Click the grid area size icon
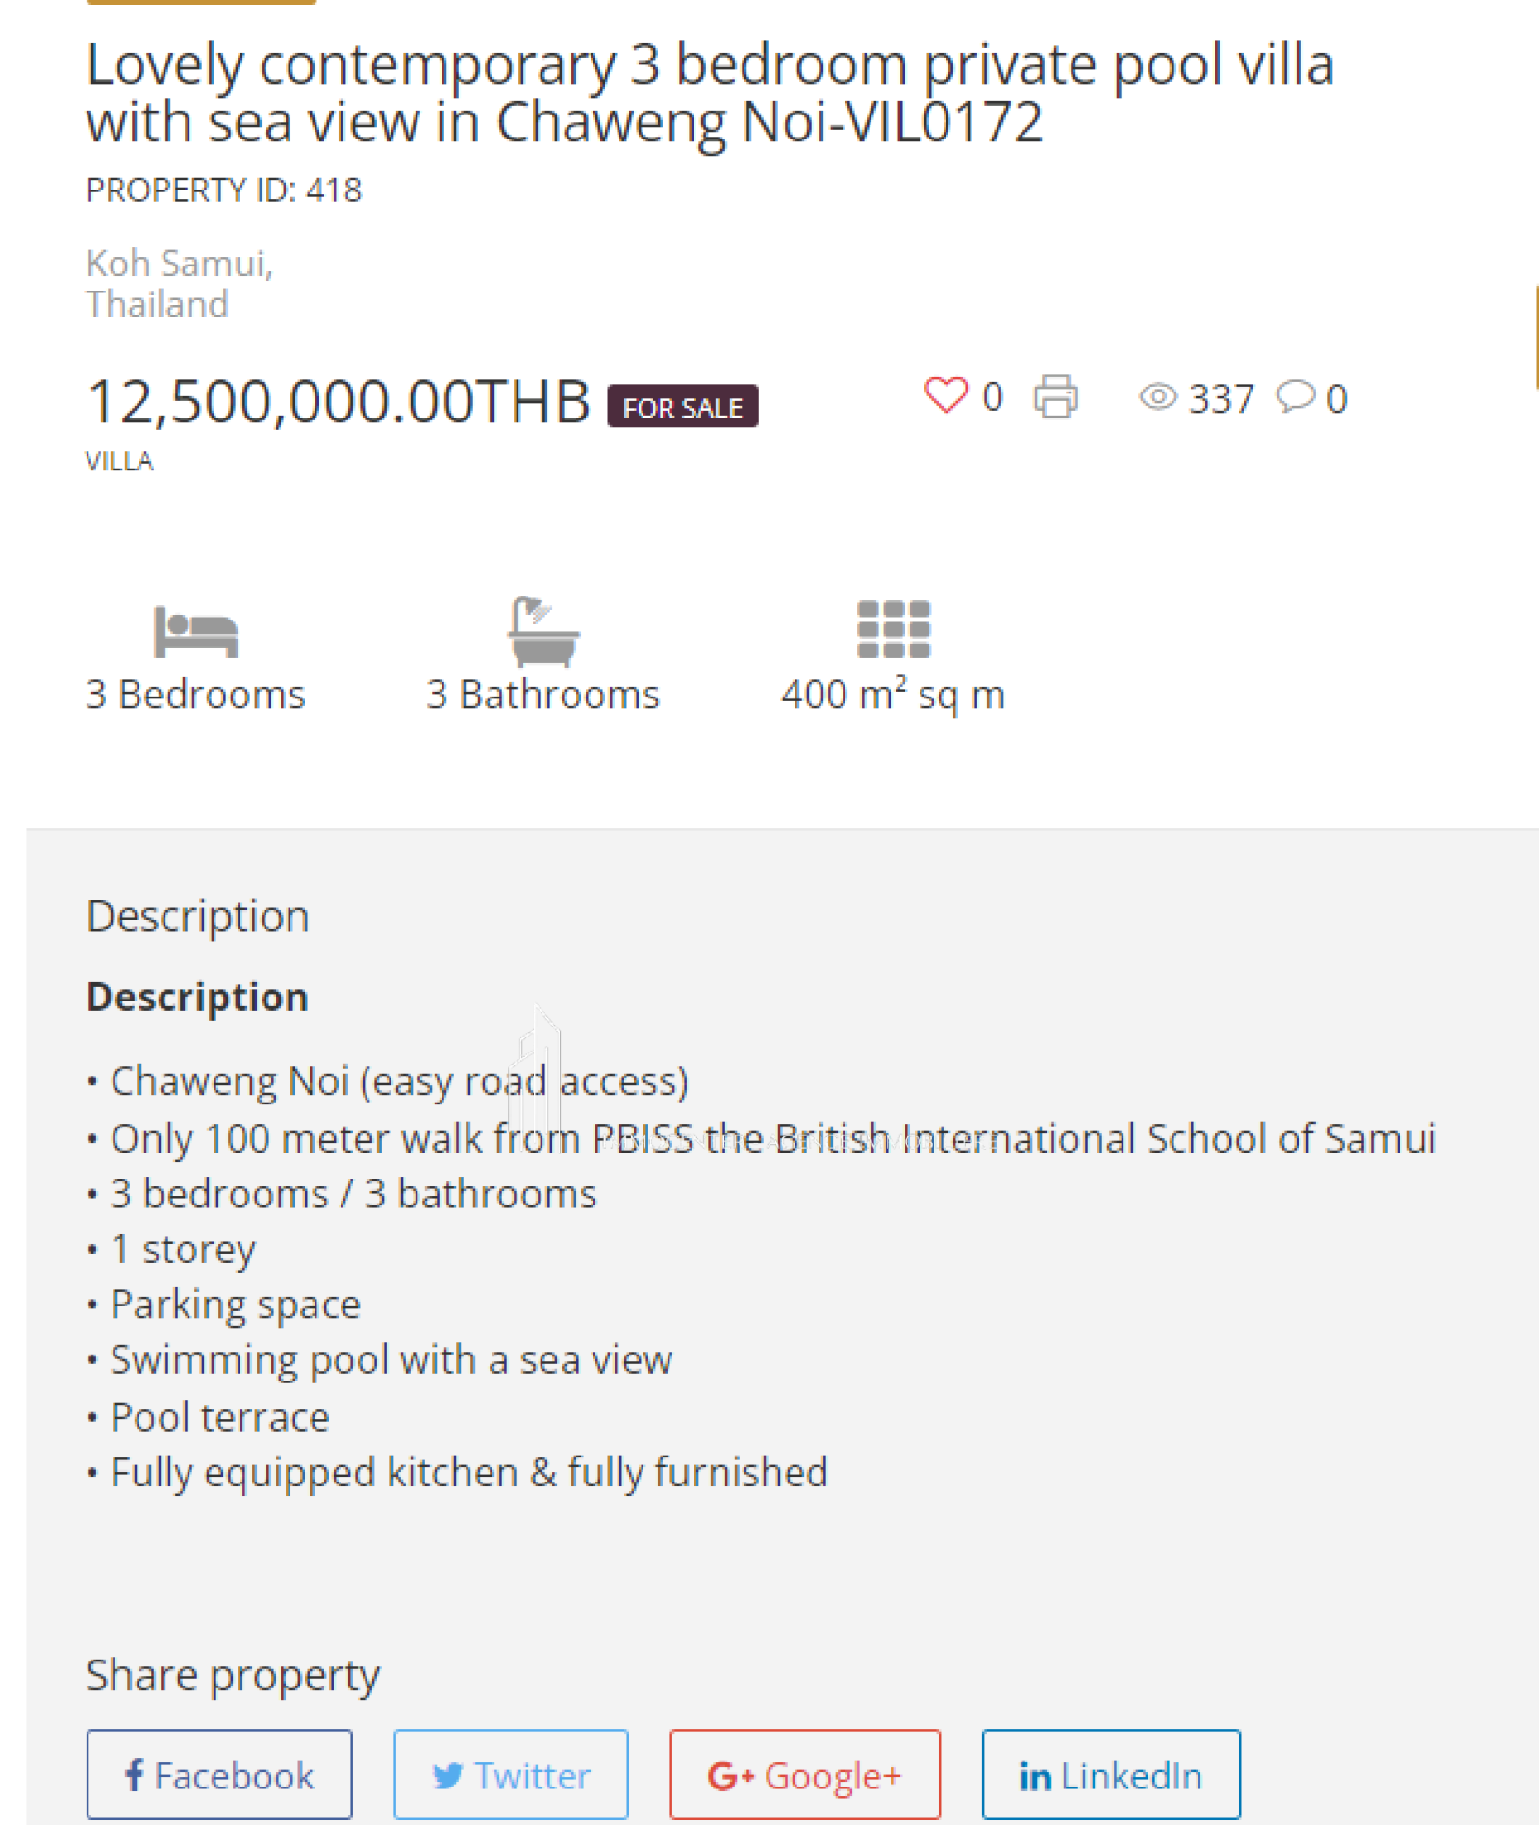Viewport: 1539px width, 1825px height. pos(894,629)
